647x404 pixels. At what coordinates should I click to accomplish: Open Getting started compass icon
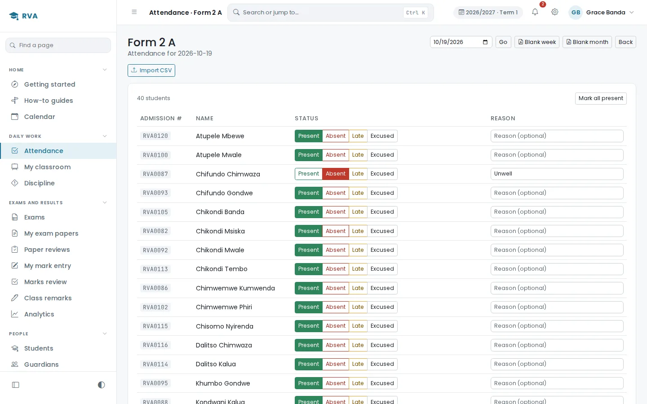pos(15,84)
